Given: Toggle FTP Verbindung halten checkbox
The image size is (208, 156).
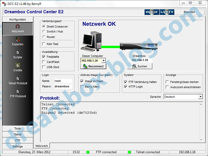Looking at the screenshot, I should pyautogui.click(x=126, y=82).
